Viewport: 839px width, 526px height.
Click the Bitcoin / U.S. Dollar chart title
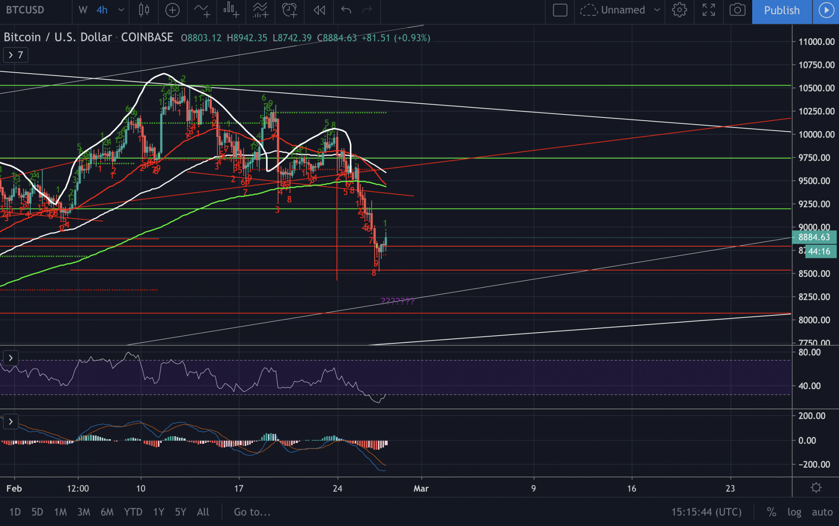coord(58,37)
